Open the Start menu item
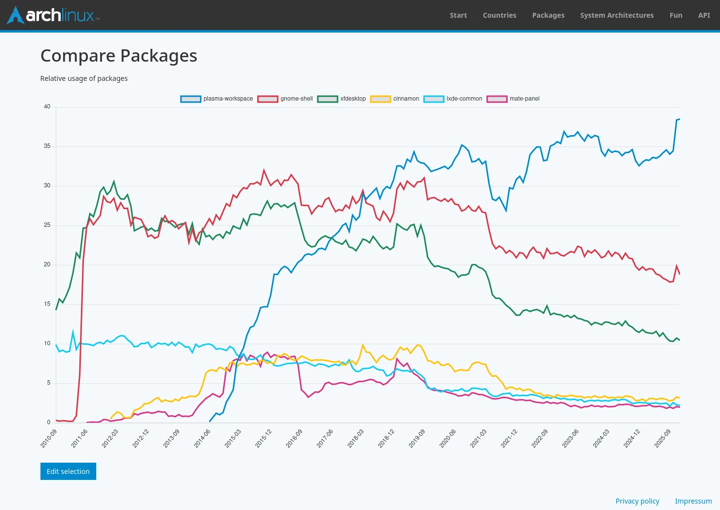Viewport: 720px width, 510px height. pos(458,15)
